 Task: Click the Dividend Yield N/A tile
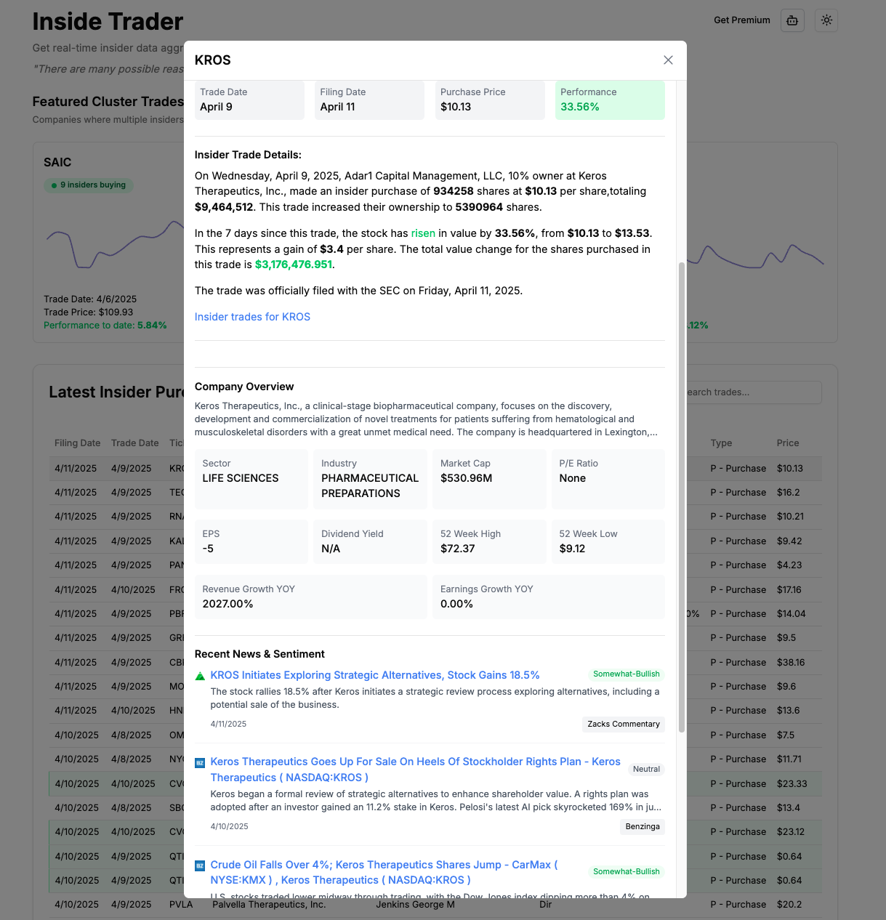370,541
